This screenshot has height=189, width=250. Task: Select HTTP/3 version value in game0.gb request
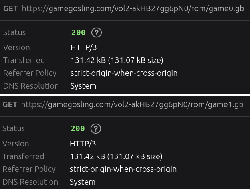pos(83,47)
